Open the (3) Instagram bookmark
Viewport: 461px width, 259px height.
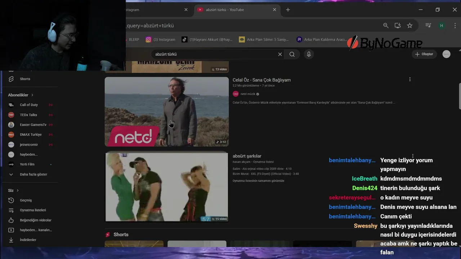(x=161, y=40)
